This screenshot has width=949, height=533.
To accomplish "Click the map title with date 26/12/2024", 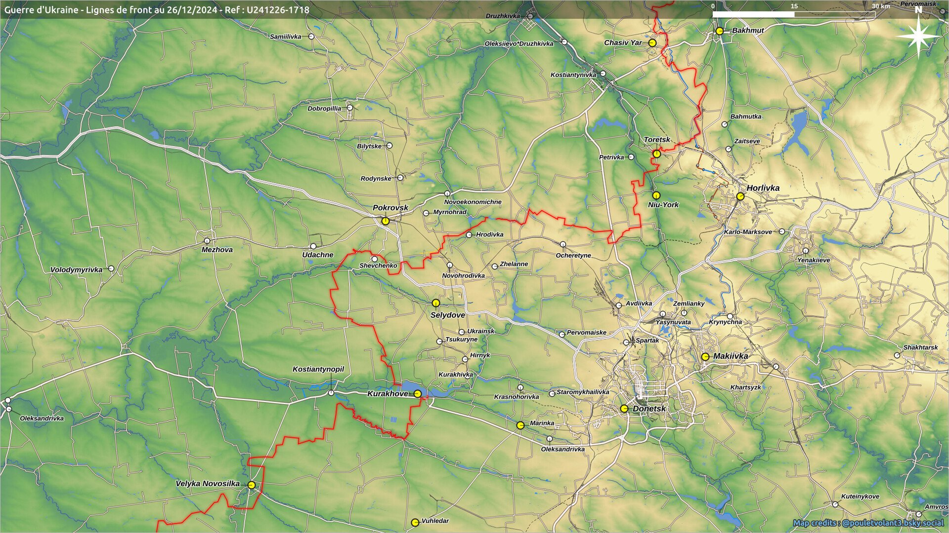I will [157, 9].
